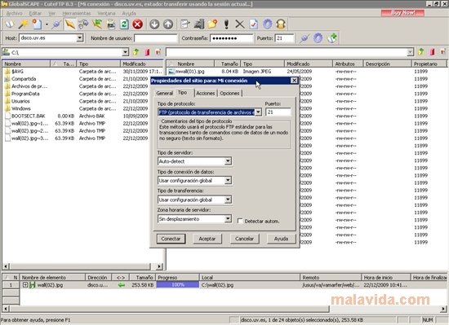Open the Herramientas menu
449x325 pixels.
(x=77, y=13)
